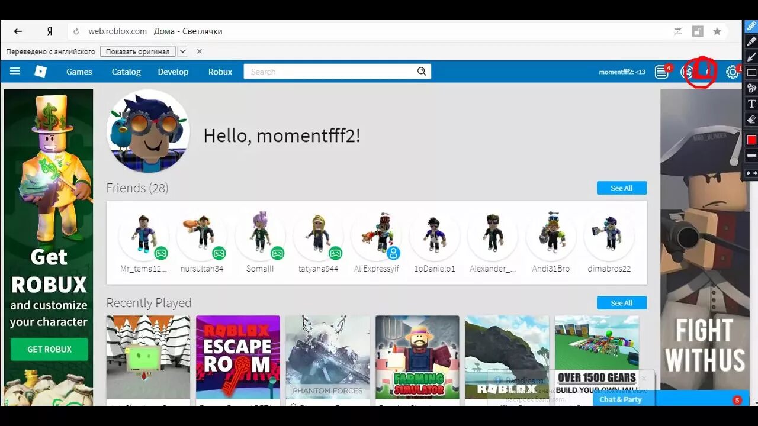Close the translation bar with X

[x=200, y=51]
